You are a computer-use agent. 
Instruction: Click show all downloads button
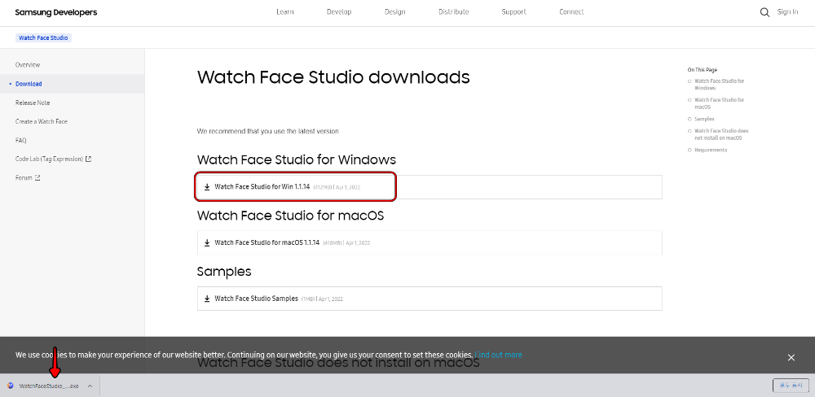[x=791, y=385]
